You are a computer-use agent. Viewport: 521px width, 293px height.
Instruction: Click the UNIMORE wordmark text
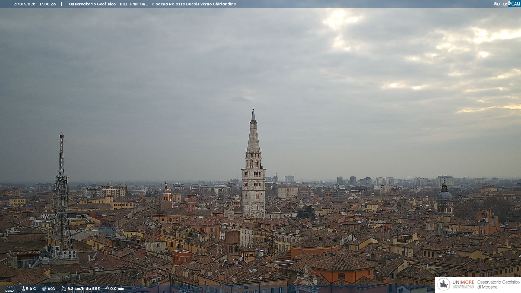pyautogui.click(x=463, y=282)
